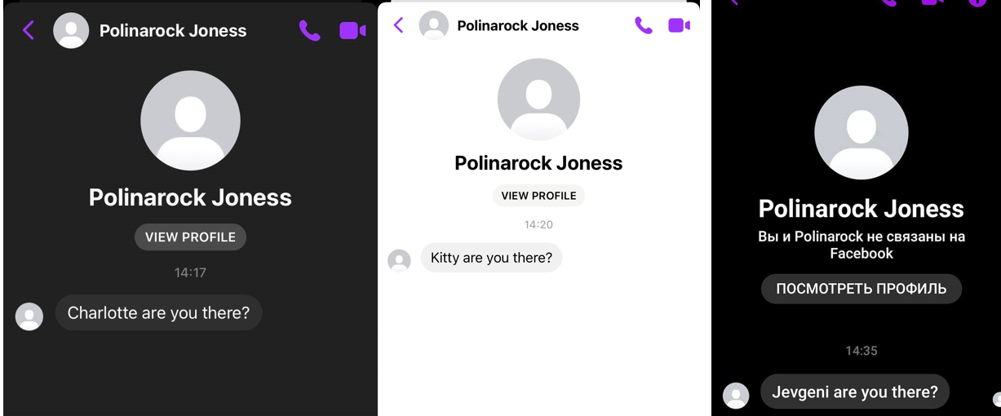This screenshot has height=416, width=1001.
Task: Start voice call in the dark-gray chat
Action: click(309, 31)
